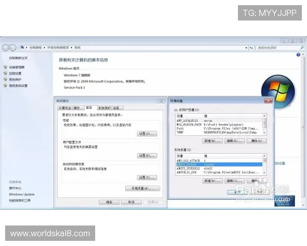Click the back navigation arrow
The image size is (307, 246).
6,47
